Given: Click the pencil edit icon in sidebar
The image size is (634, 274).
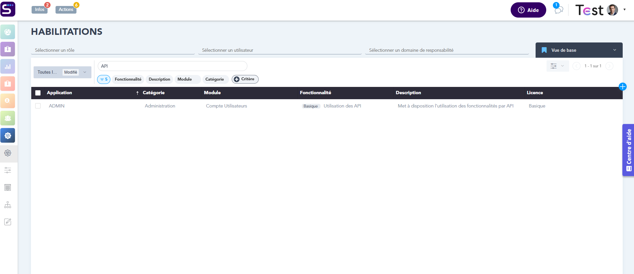Looking at the screenshot, I should (8, 222).
